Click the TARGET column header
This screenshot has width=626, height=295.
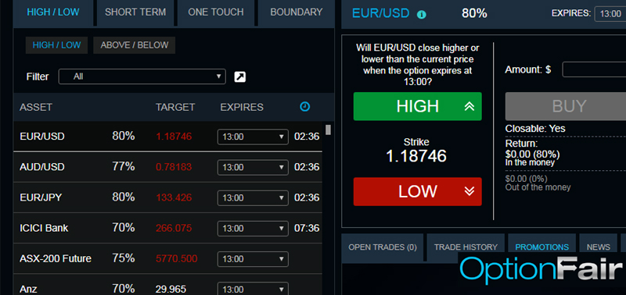pos(175,107)
